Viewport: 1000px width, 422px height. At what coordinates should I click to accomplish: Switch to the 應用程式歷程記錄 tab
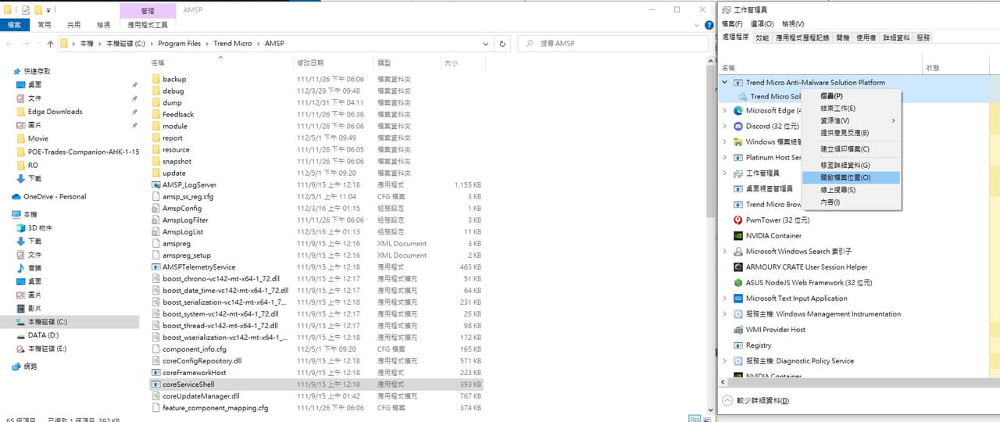coord(802,38)
